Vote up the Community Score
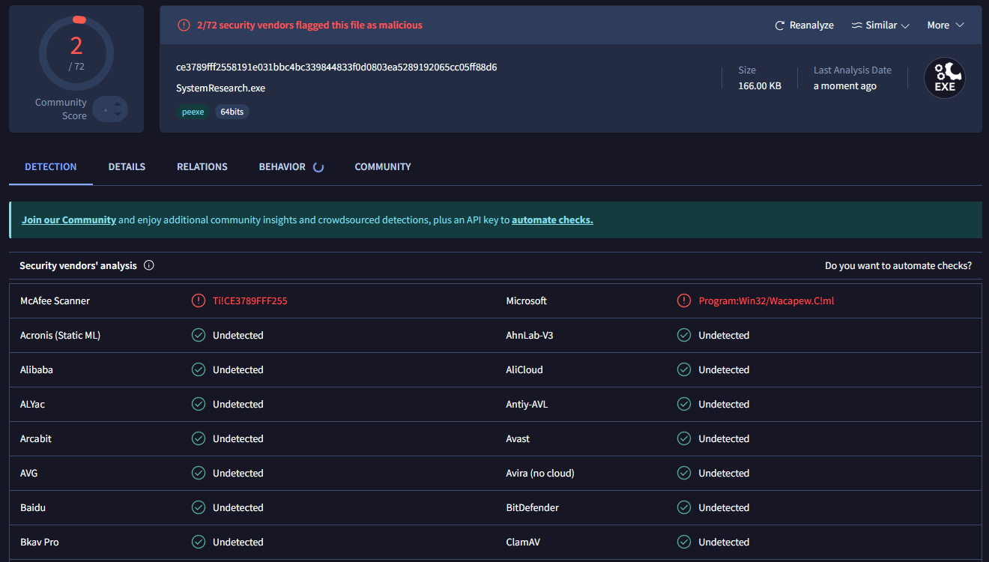The image size is (989, 562). point(118,104)
